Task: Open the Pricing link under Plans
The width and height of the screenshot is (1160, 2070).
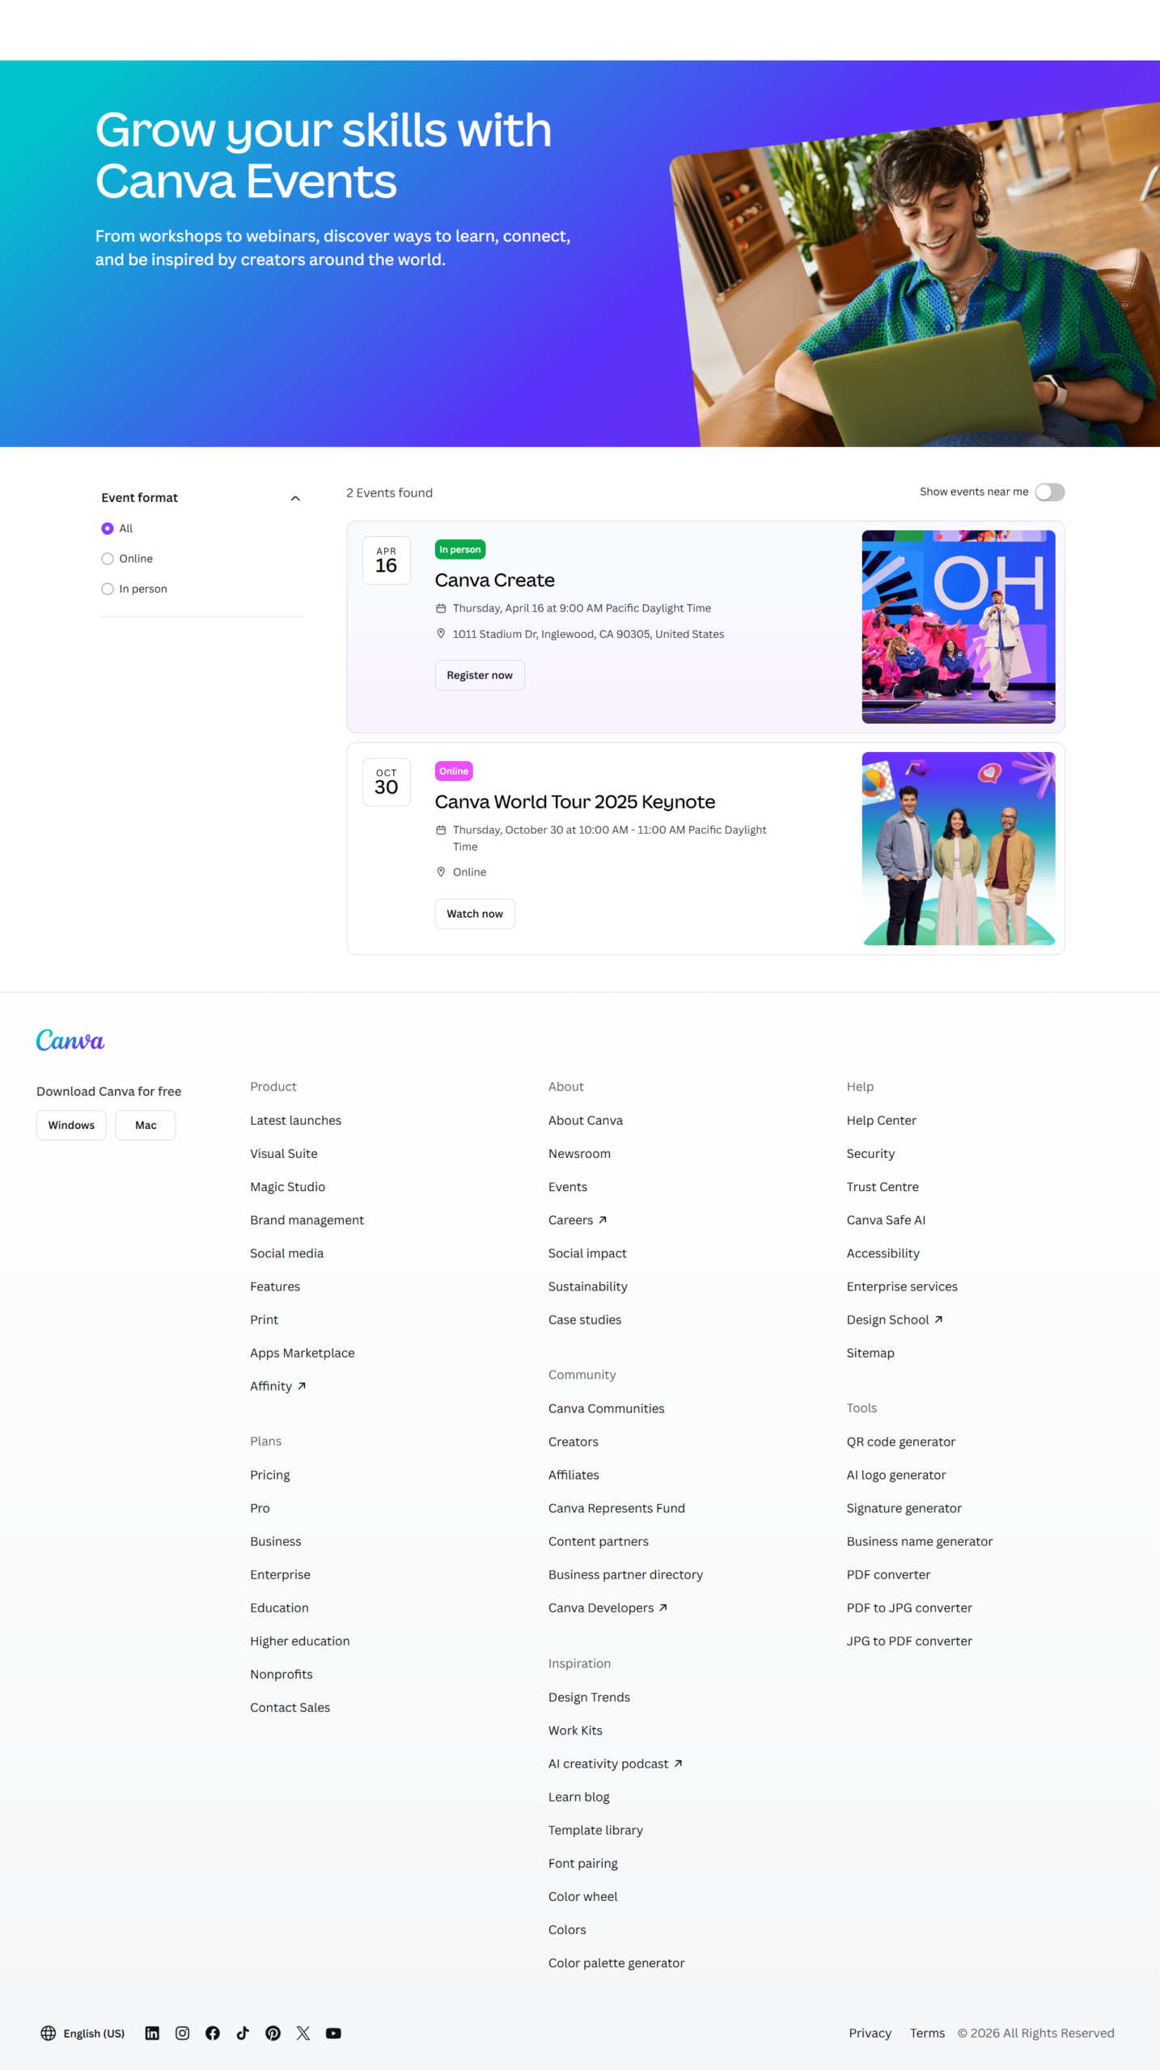Action: [269, 1475]
